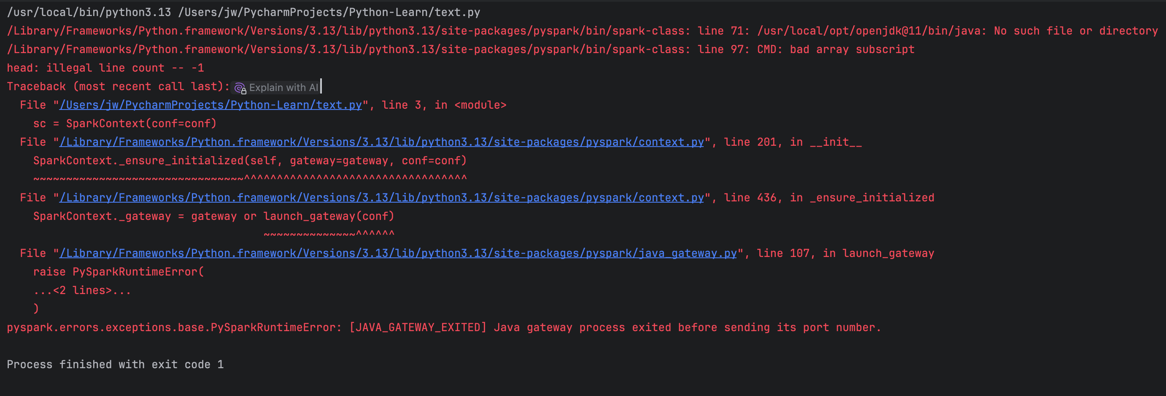Open context.py link at line 436
Screen dimensions: 1166x396
[x=382, y=198]
